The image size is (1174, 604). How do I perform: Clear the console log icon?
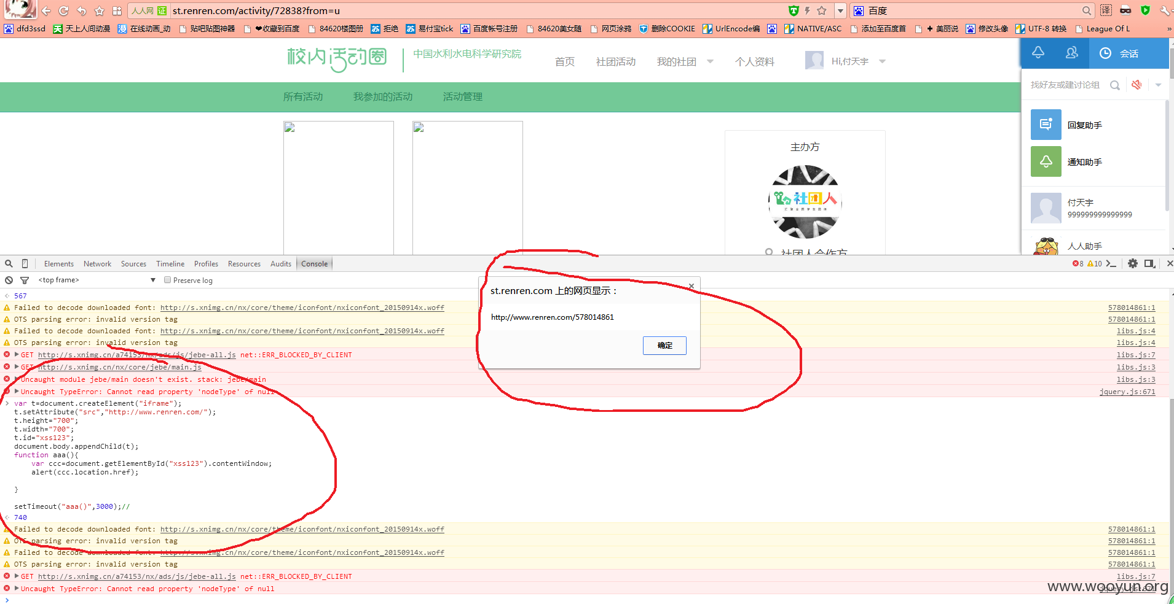point(9,280)
